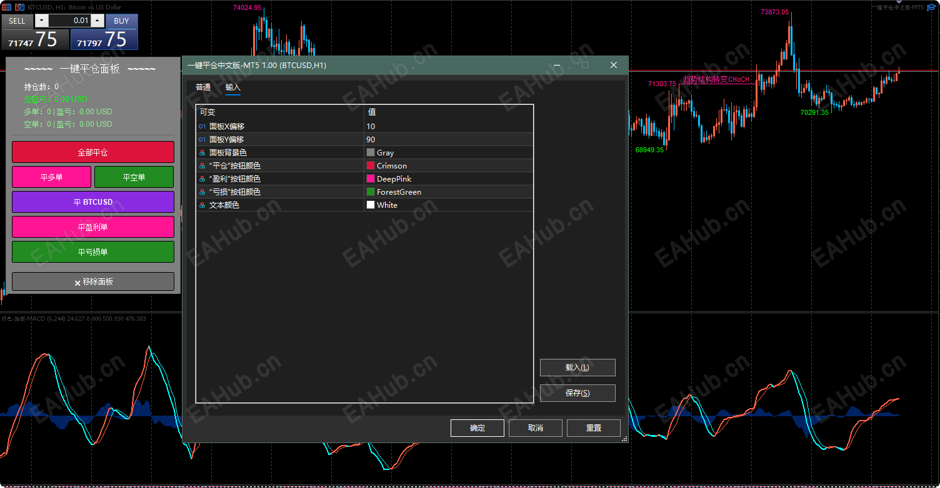Image resolution: width=940 pixels, height=488 pixels.
Task: Select the 文本颜色 parameter name
Action: pos(224,205)
